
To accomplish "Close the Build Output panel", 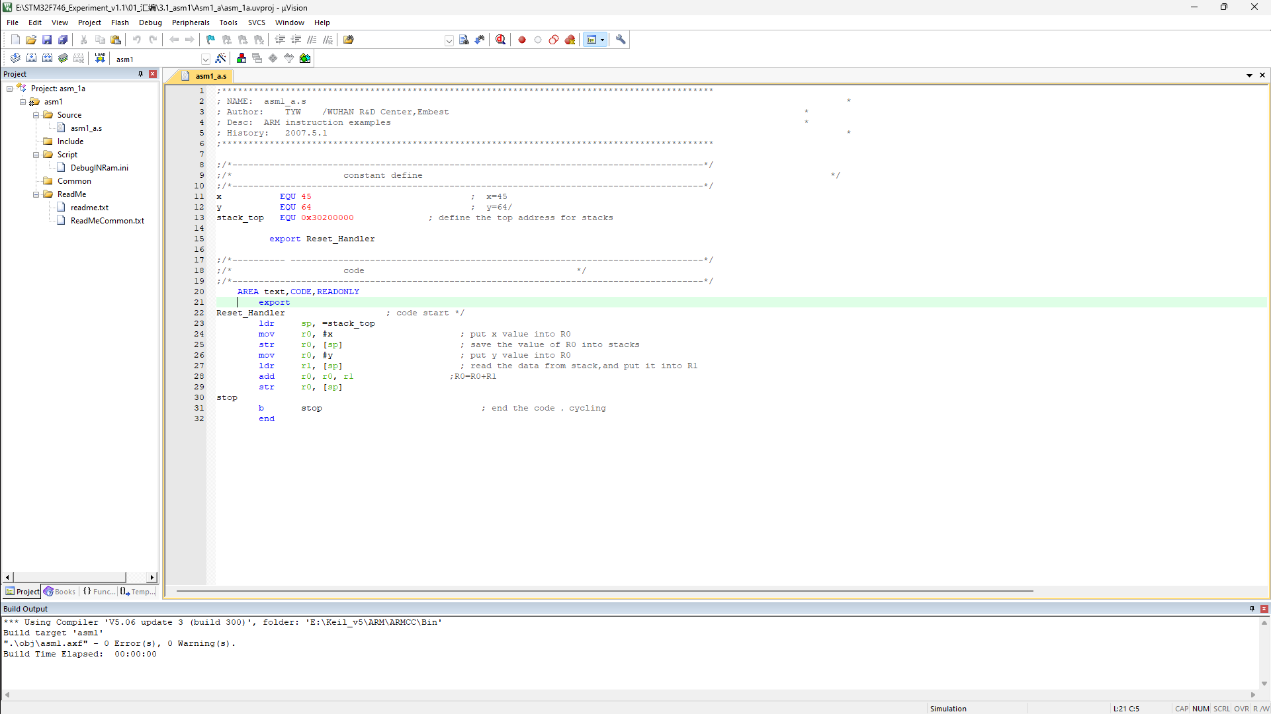I will pyautogui.click(x=1264, y=609).
